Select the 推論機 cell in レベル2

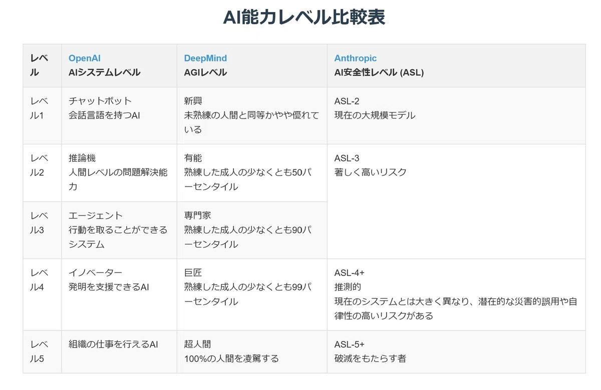tap(119, 173)
